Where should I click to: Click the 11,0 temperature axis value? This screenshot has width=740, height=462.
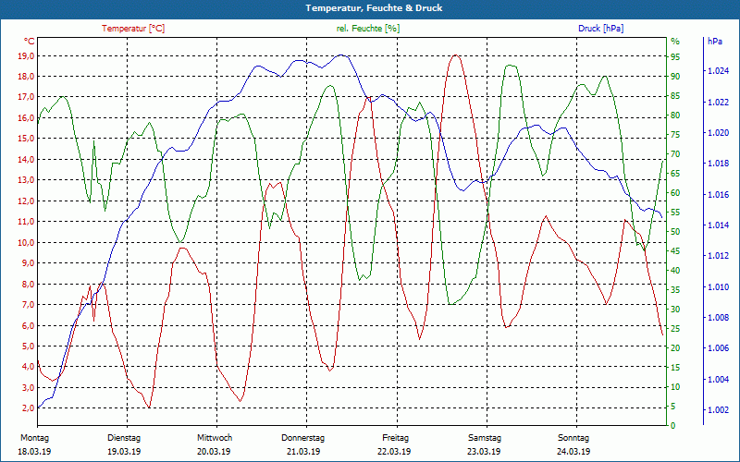pyautogui.click(x=26, y=222)
